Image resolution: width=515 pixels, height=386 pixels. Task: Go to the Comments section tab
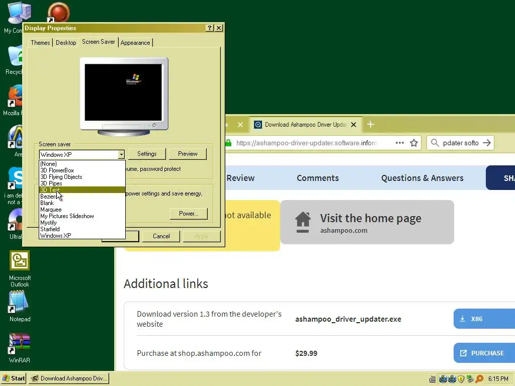click(318, 178)
